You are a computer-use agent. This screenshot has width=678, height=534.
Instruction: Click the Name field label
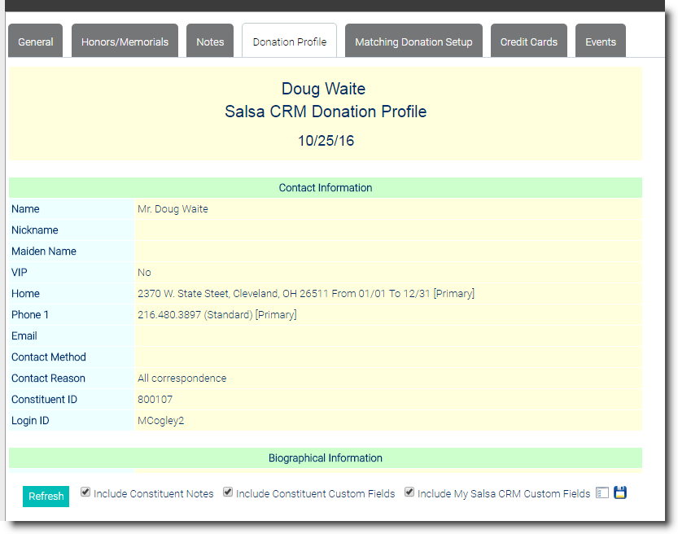click(x=25, y=209)
